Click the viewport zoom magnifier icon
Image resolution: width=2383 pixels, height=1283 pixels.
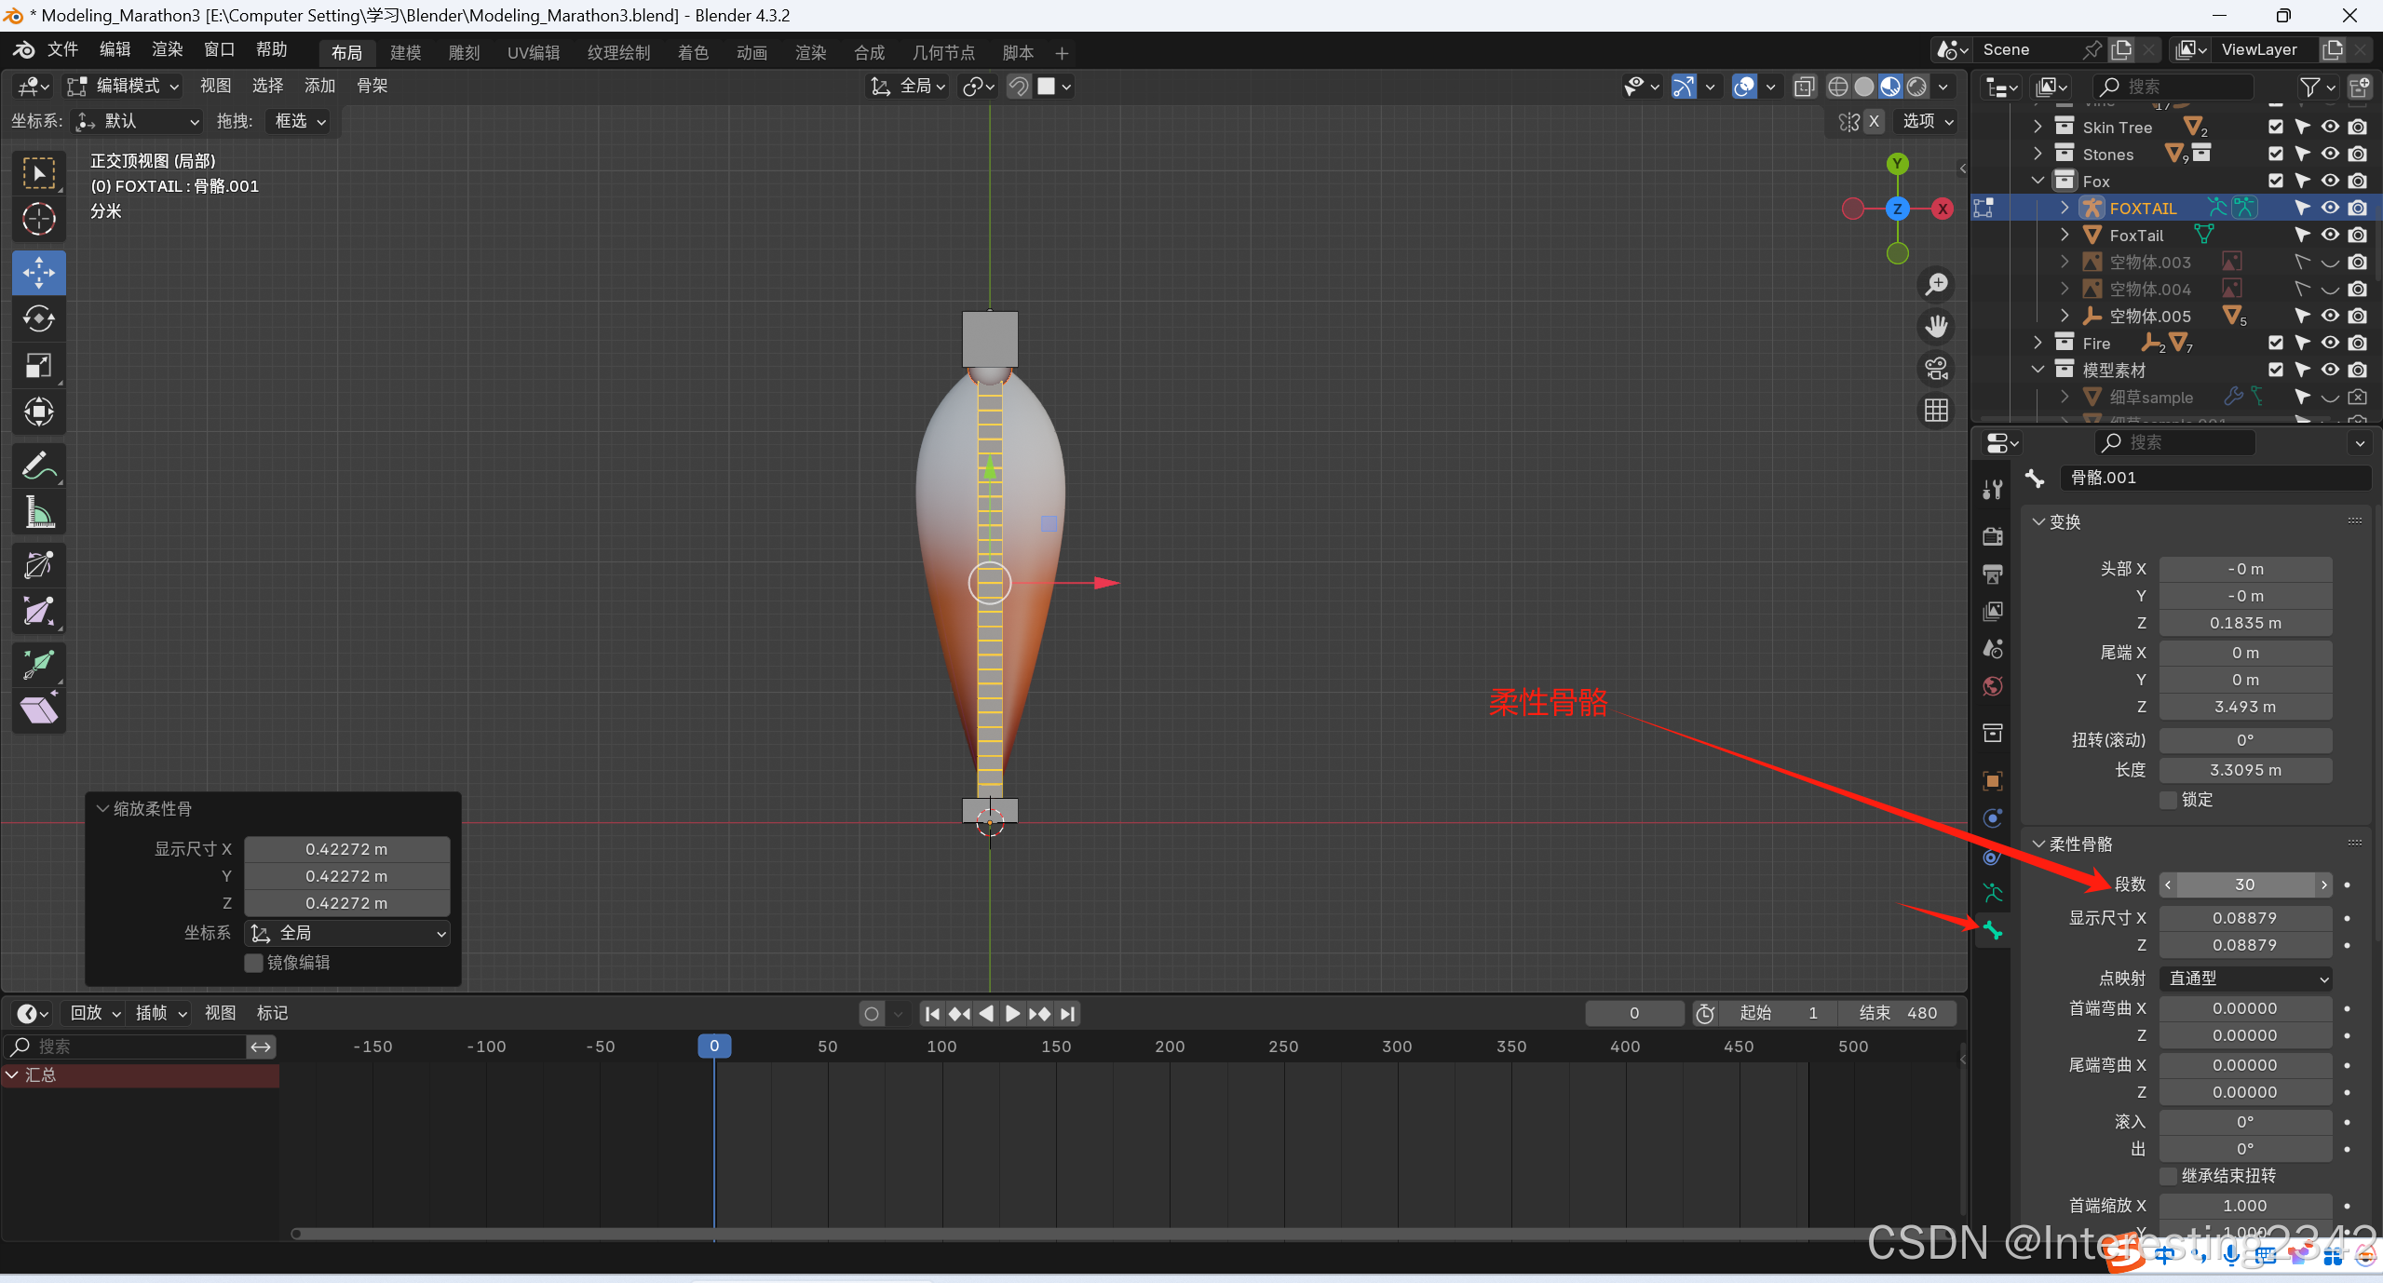point(1937,284)
